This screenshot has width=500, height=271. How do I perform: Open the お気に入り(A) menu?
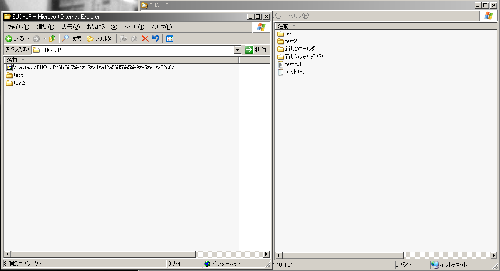coord(102,27)
